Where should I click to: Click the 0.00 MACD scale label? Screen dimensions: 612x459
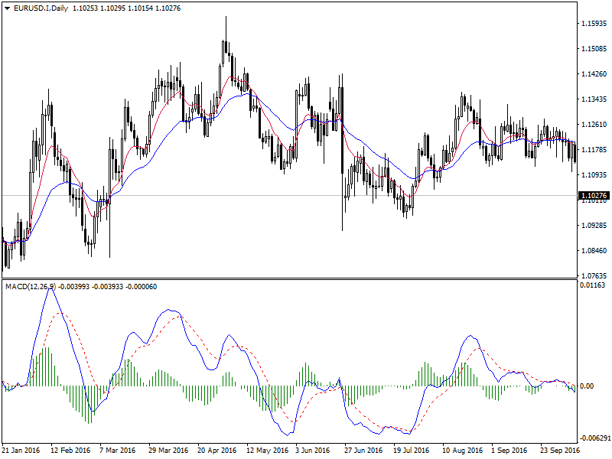pos(587,386)
